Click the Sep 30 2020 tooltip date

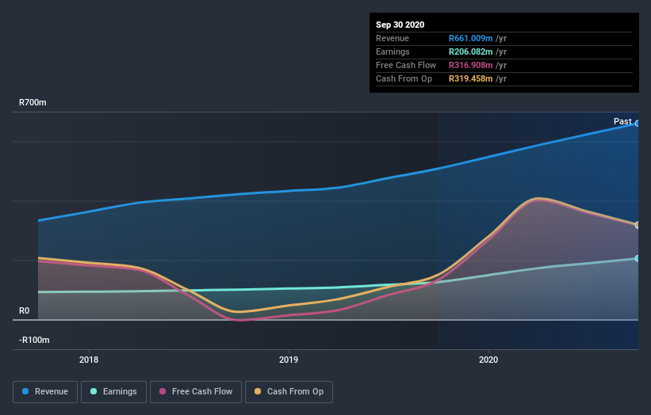(400, 25)
